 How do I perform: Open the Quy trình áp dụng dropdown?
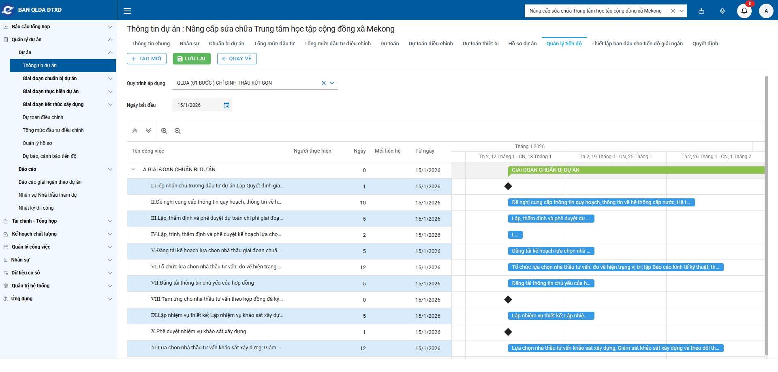click(x=332, y=83)
